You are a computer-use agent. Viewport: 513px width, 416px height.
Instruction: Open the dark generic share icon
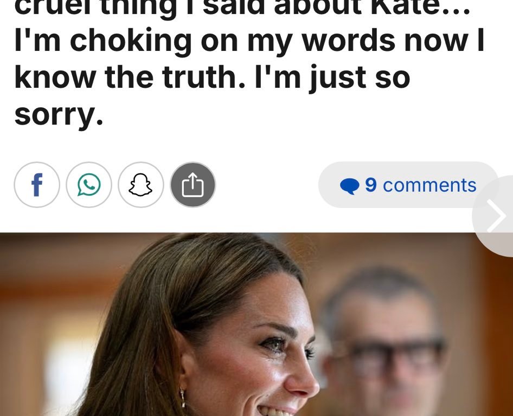click(x=193, y=185)
